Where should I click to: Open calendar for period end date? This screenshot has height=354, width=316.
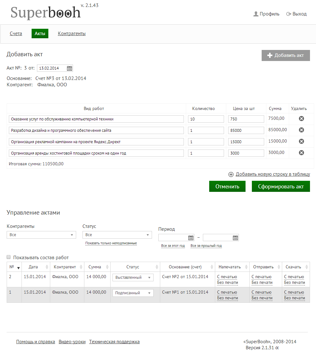(235, 238)
